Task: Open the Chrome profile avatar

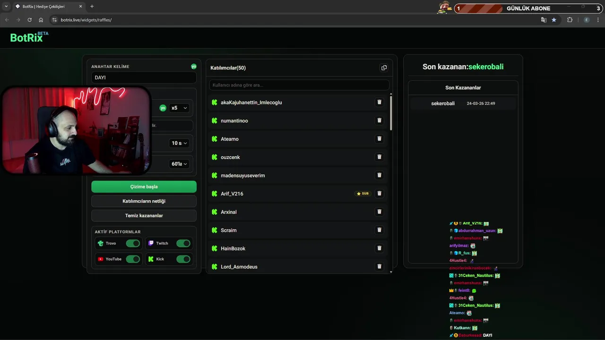Action: [587, 20]
